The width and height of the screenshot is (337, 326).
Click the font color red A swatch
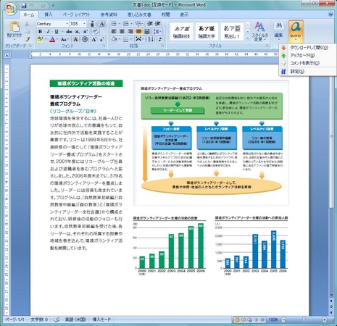click(52, 39)
